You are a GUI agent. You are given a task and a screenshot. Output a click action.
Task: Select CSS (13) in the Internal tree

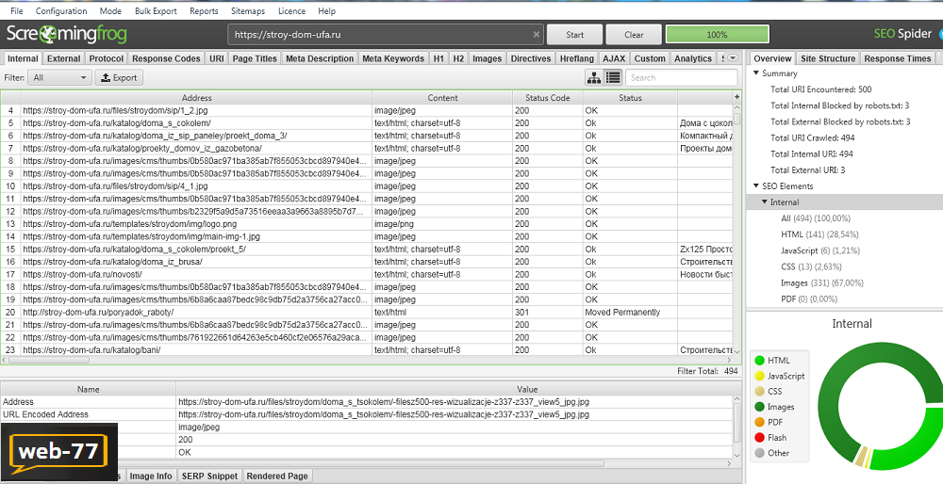click(x=811, y=266)
